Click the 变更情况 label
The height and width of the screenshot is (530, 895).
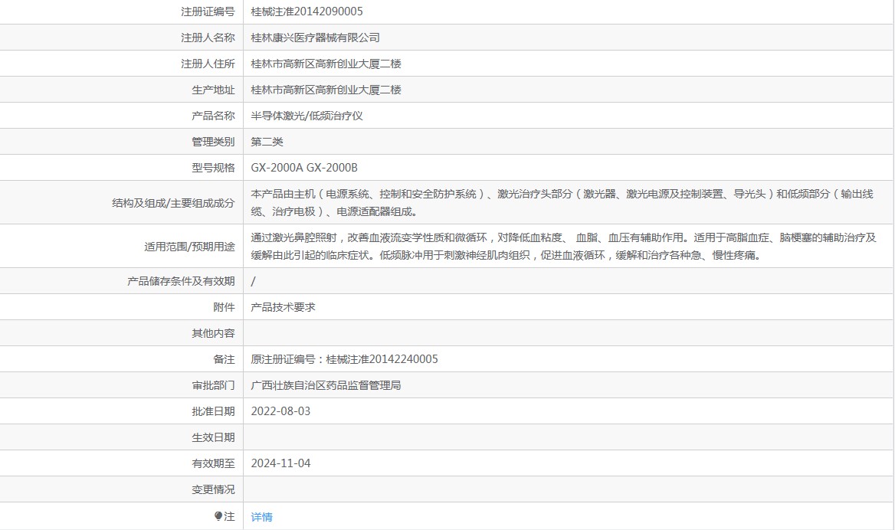coord(213,489)
